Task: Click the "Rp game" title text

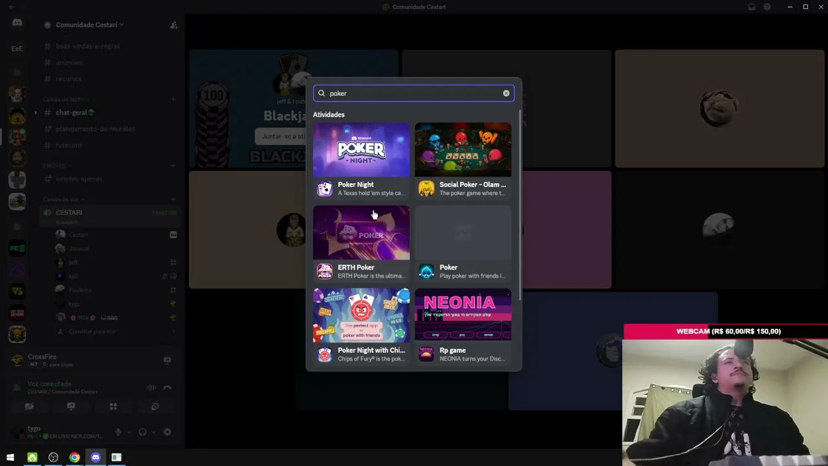Action: (453, 350)
